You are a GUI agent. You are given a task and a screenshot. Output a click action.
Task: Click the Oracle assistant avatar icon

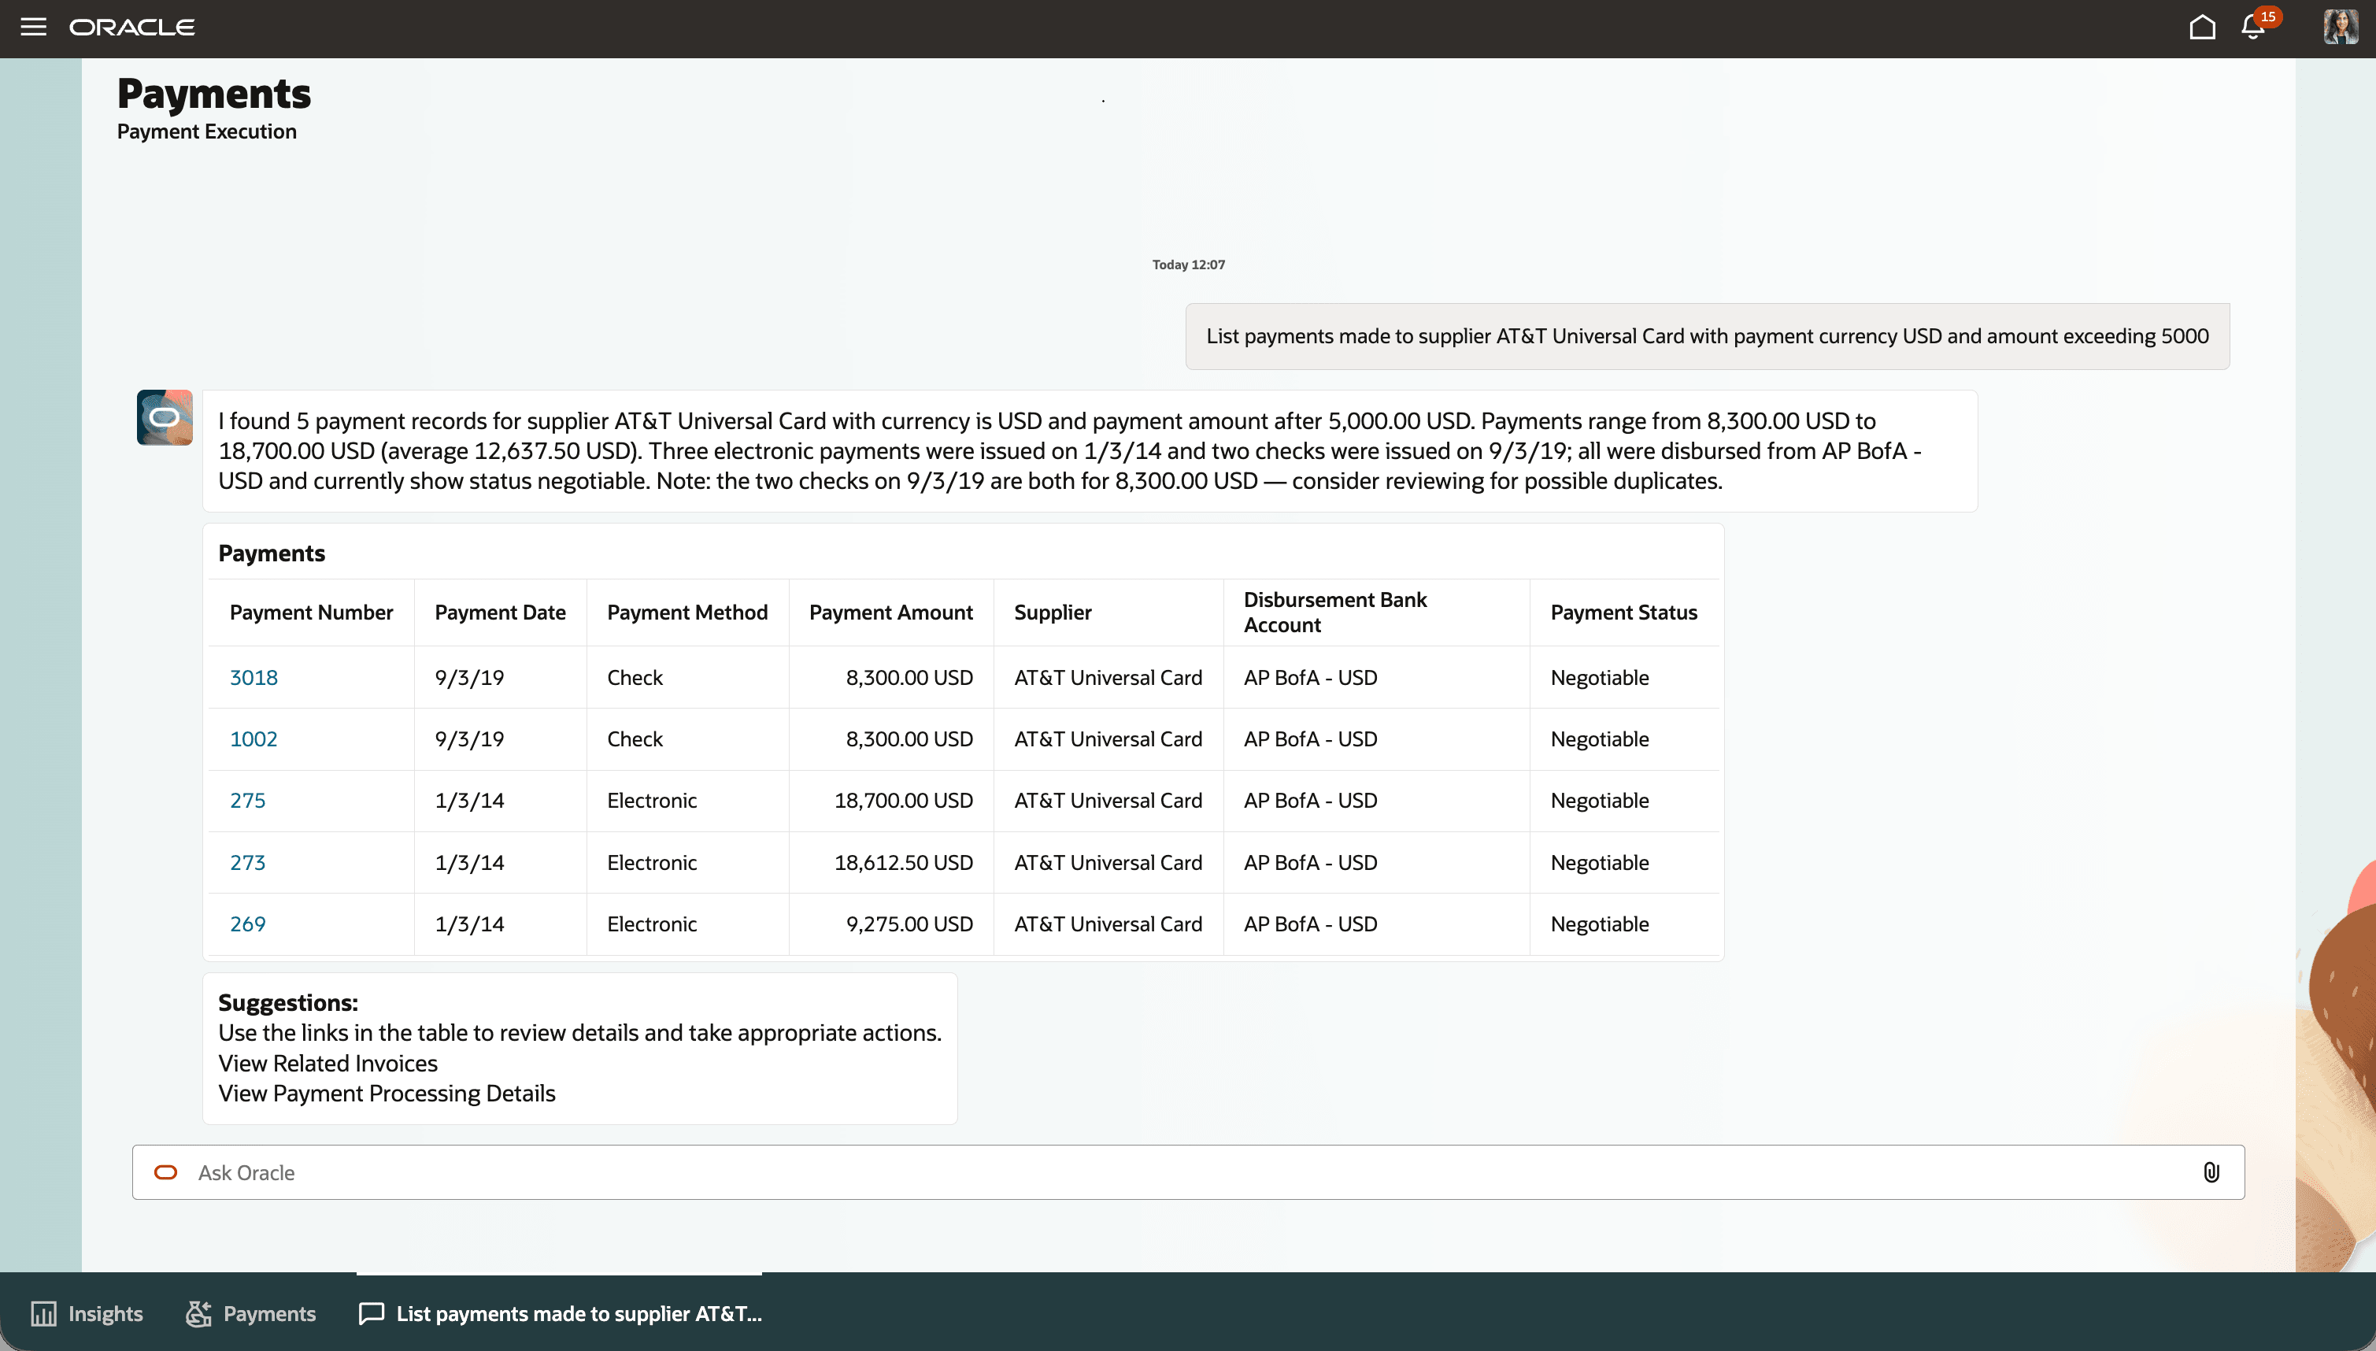click(x=165, y=416)
